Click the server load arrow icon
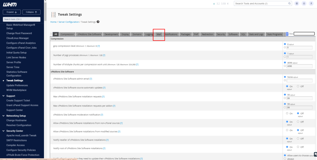Image resolution: width=317 pixels, height=160 pixels. pyautogui.click(x=214, y=4)
